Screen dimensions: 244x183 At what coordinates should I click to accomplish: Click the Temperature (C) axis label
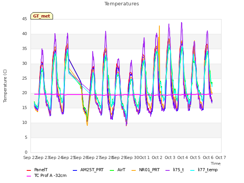click(5, 86)
